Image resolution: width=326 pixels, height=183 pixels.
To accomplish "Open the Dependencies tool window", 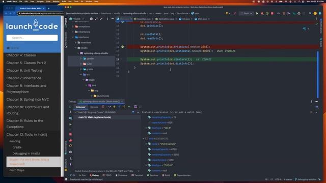I will (x=182, y=175).
